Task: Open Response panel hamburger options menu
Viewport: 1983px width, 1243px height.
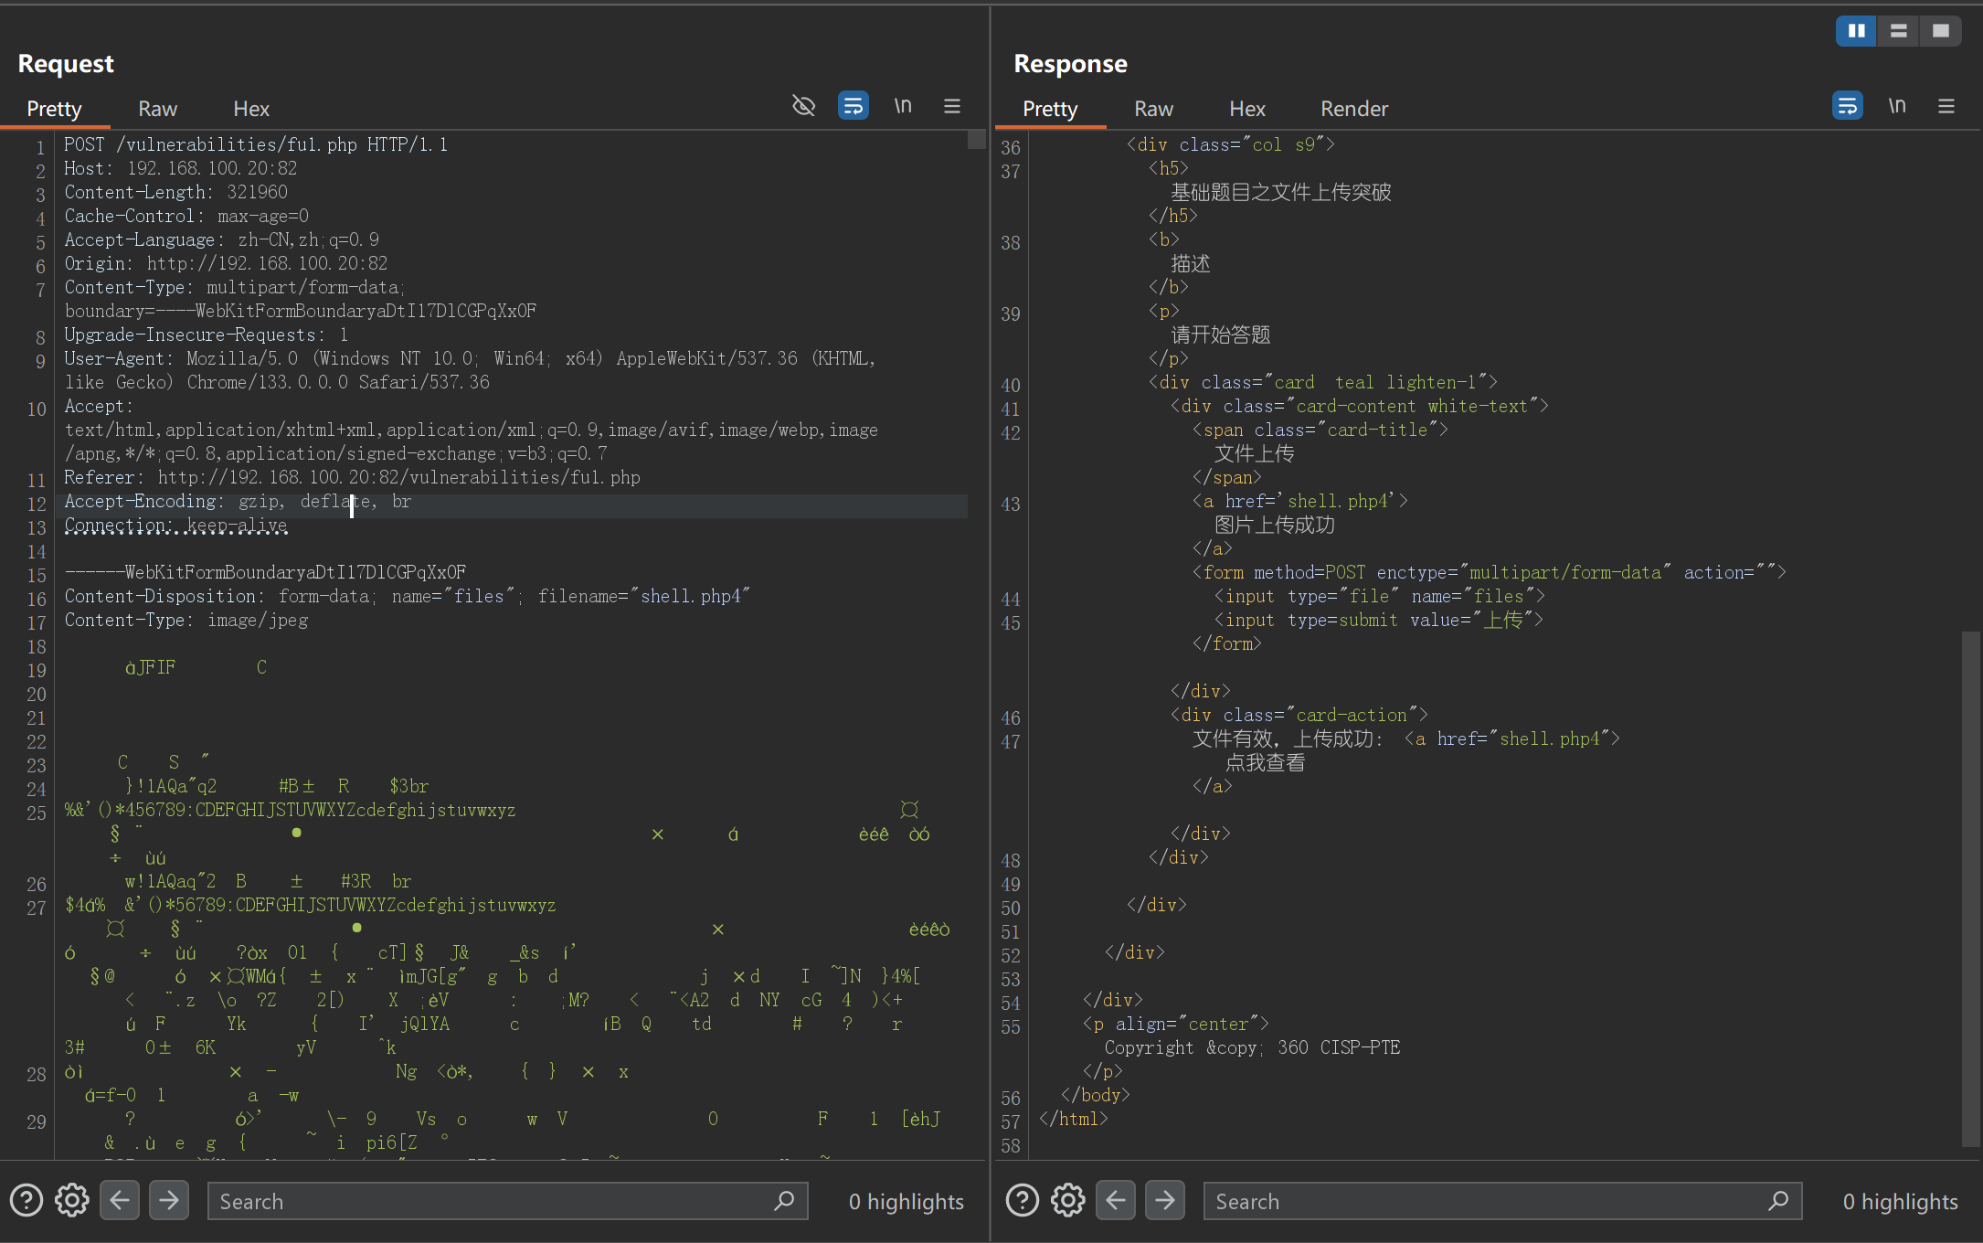Action: pyautogui.click(x=1946, y=106)
